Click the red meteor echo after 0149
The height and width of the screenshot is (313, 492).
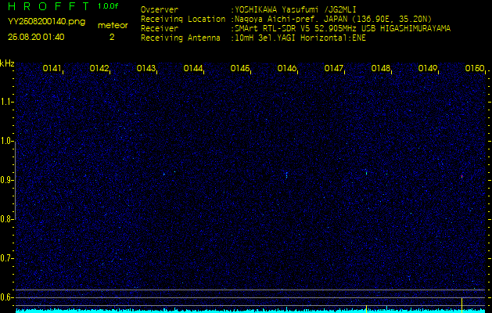[461, 176]
